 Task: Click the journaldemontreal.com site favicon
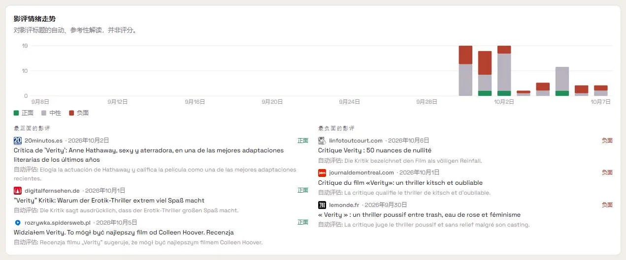pyautogui.click(x=322, y=173)
